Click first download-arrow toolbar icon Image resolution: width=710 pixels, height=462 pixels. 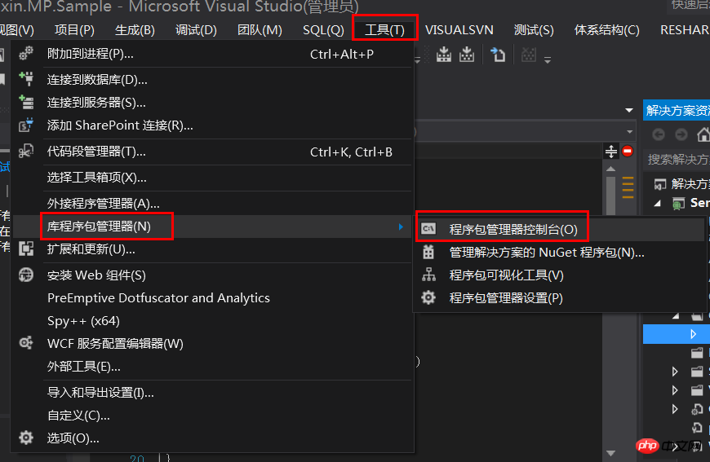pos(444,55)
